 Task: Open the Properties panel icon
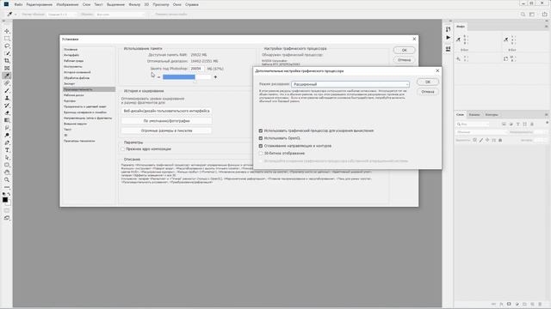tap(448, 49)
